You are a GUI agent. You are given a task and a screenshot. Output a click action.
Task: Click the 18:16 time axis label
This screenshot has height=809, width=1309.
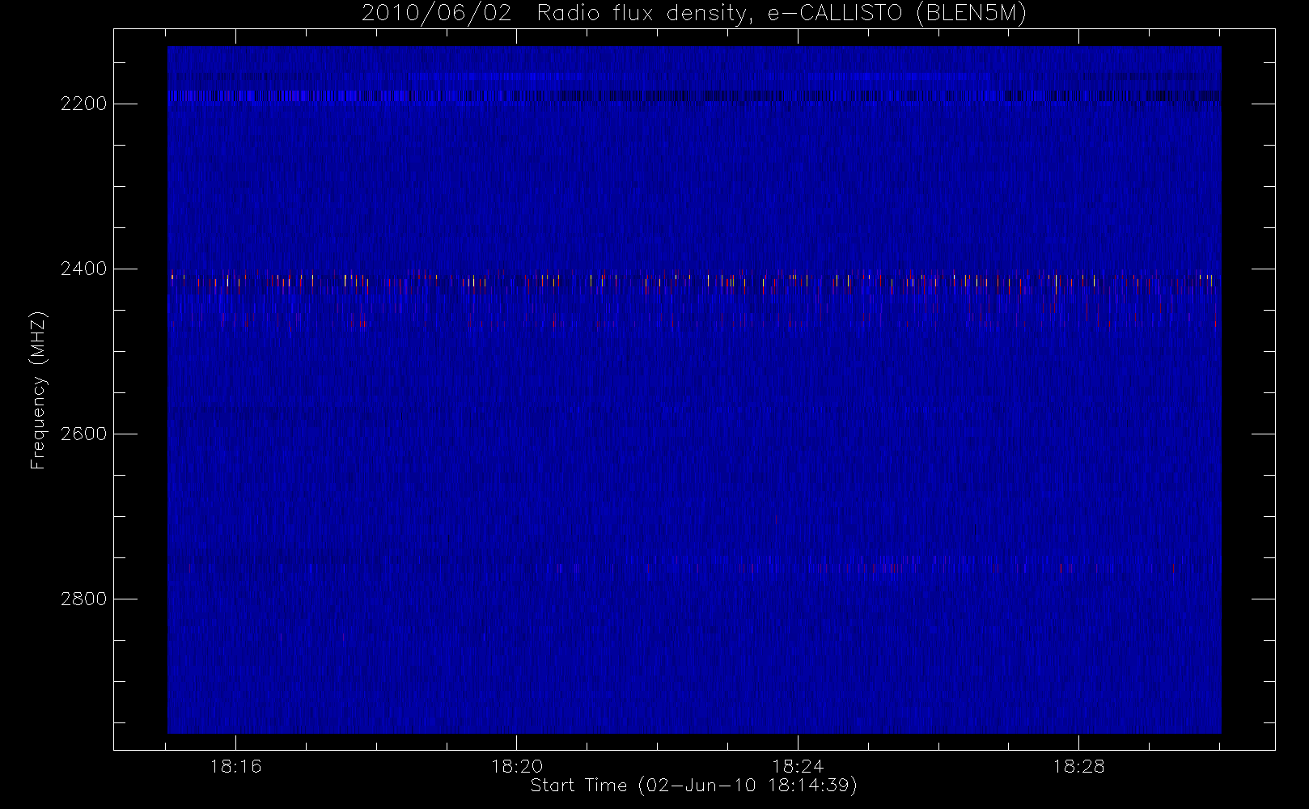(235, 766)
